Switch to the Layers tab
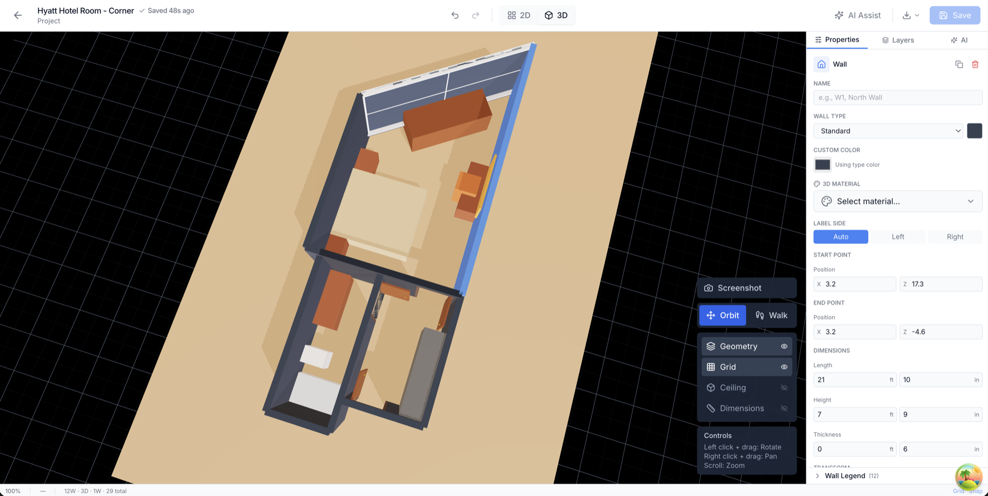 tap(898, 40)
